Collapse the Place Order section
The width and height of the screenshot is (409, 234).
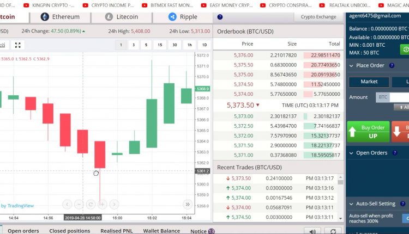pyautogui.click(x=351, y=66)
